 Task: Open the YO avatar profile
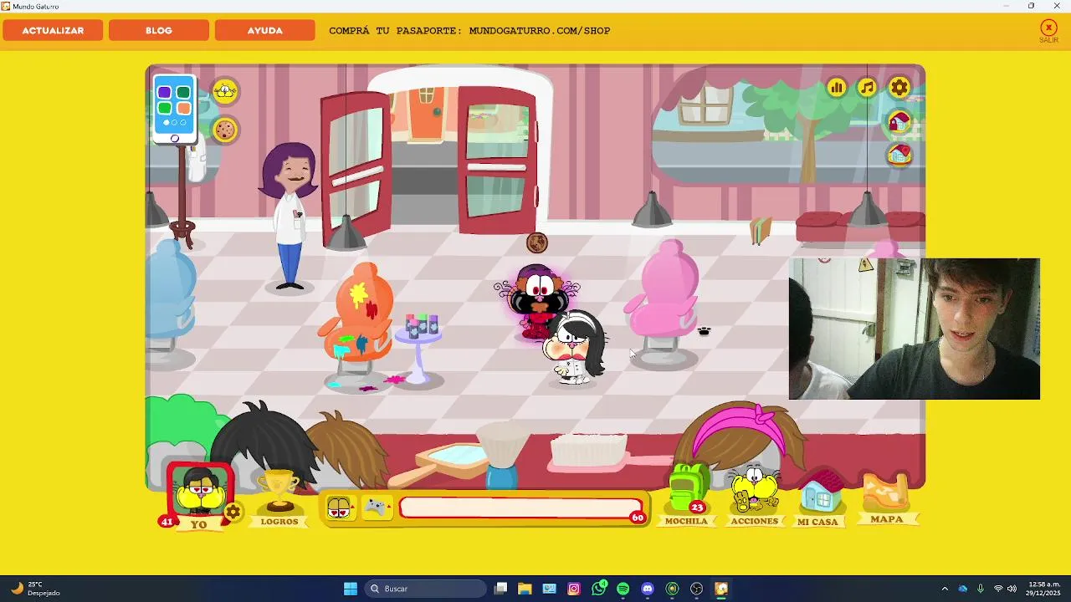coord(199,495)
